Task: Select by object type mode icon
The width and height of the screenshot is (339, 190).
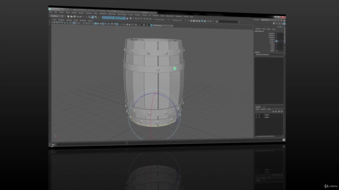Action: click(x=93, y=17)
